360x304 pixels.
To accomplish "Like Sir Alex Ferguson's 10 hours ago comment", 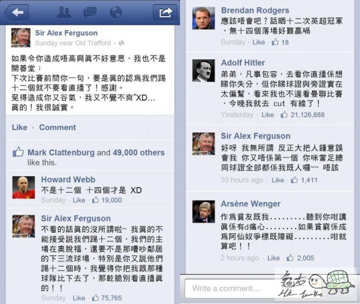I will [278, 180].
